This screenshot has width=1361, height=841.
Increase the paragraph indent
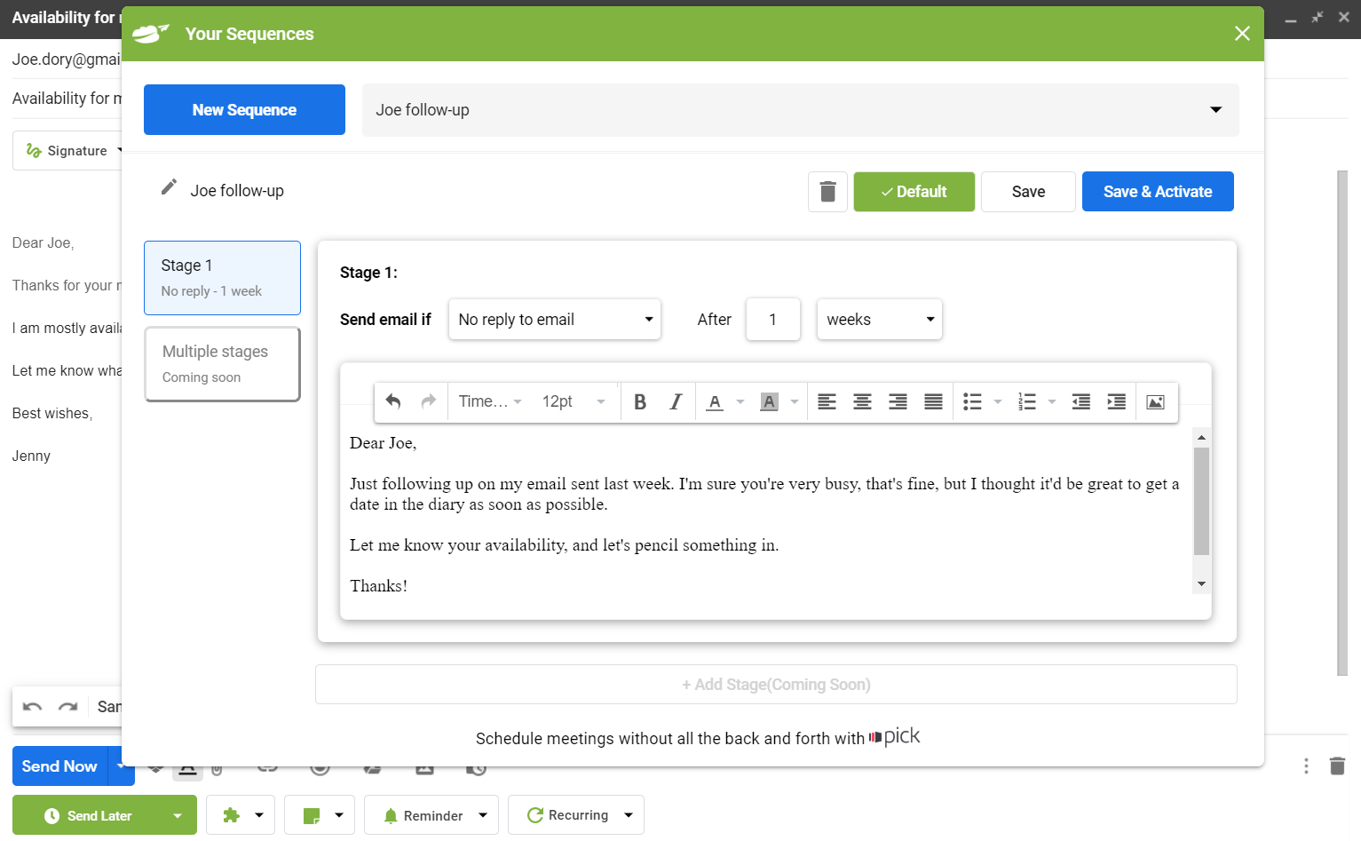click(x=1116, y=402)
